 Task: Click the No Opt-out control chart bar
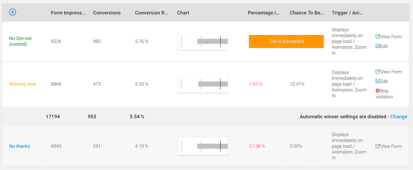pyautogui.click(x=203, y=41)
